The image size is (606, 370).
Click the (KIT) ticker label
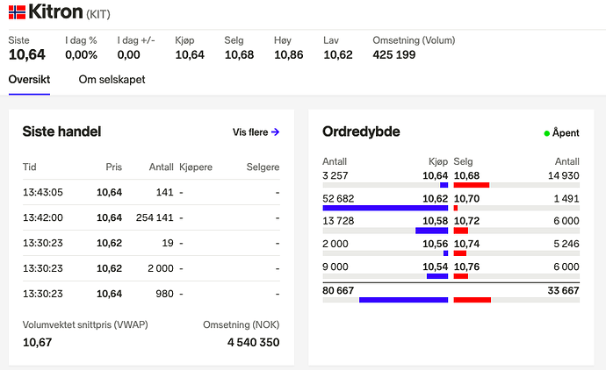click(x=98, y=14)
